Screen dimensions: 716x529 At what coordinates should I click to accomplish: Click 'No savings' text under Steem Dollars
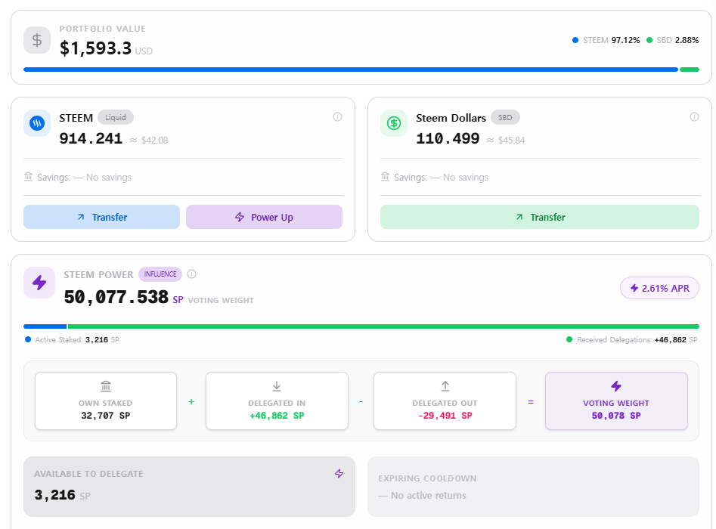point(465,177)
